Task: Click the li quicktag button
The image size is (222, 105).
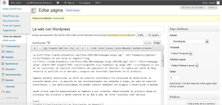Action: tap(88, 48)
